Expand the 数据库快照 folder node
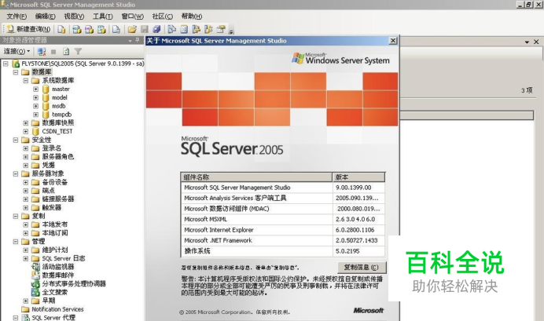The image size is (544, 321). [x=26, y=123]
